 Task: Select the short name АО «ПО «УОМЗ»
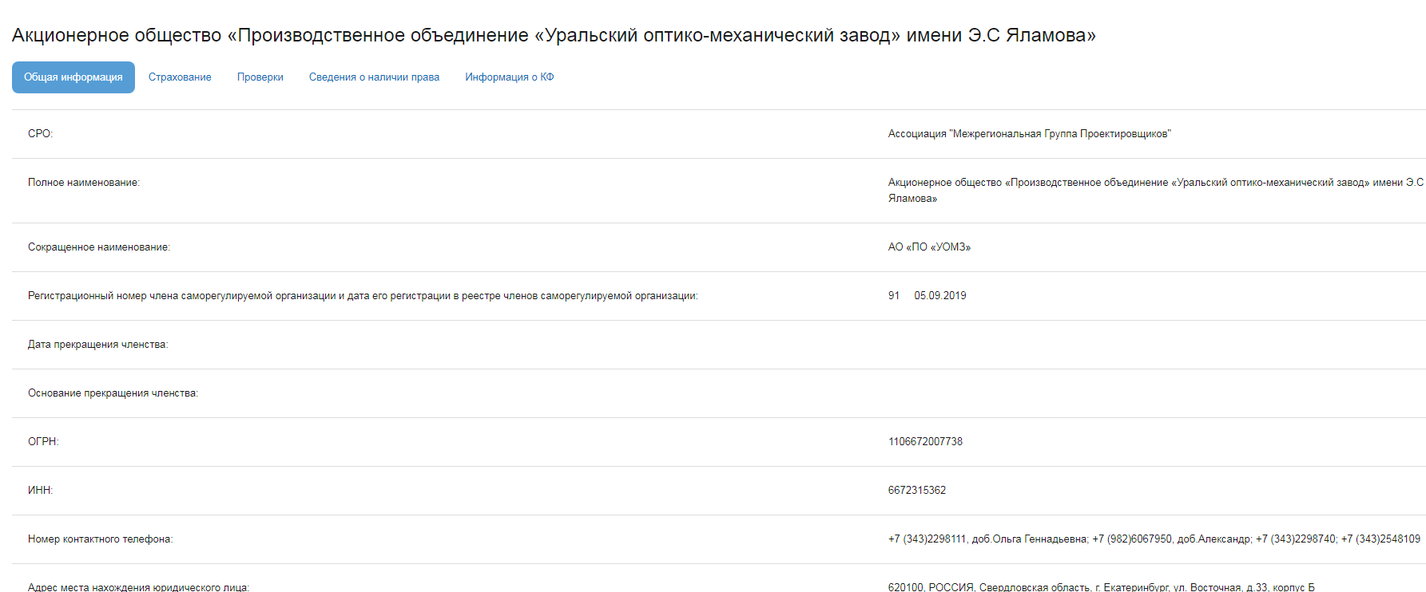click(x=929, y=247)
